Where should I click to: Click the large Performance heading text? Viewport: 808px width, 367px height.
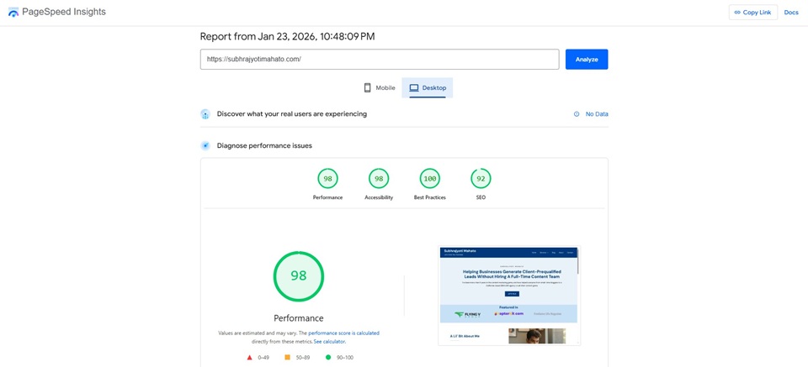[x=298, y=318]
